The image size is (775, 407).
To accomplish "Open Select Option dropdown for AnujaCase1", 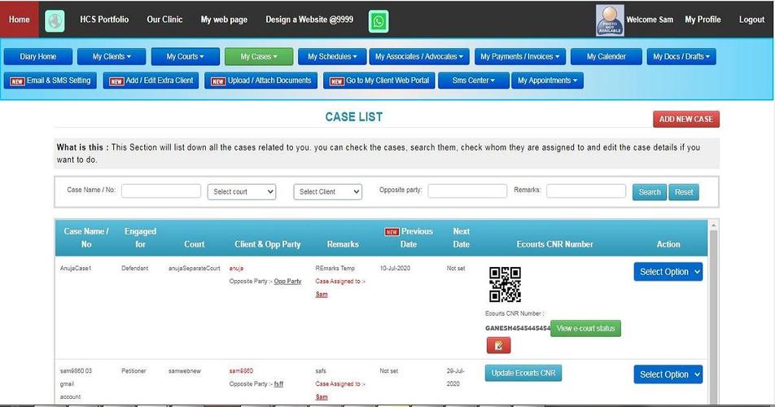I will [x=668, y=272].
